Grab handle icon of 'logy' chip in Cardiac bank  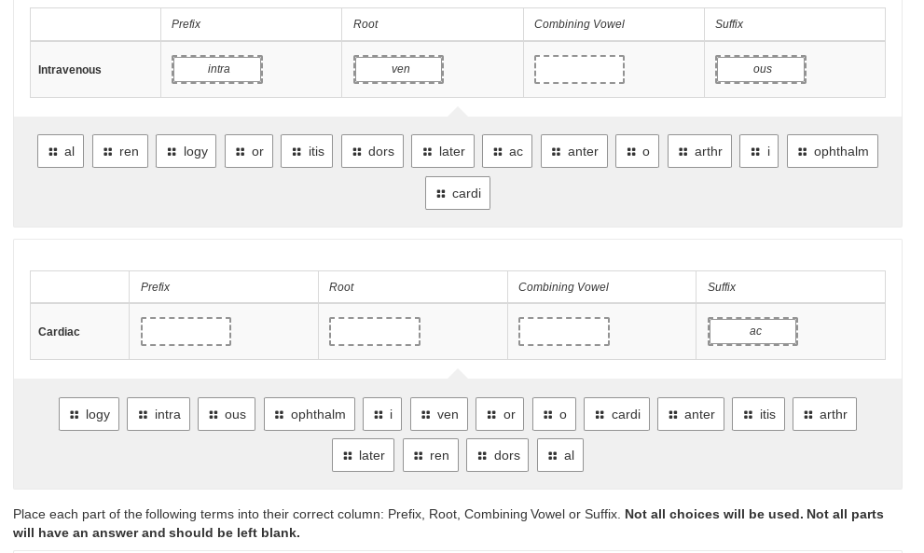pos(75,415)
